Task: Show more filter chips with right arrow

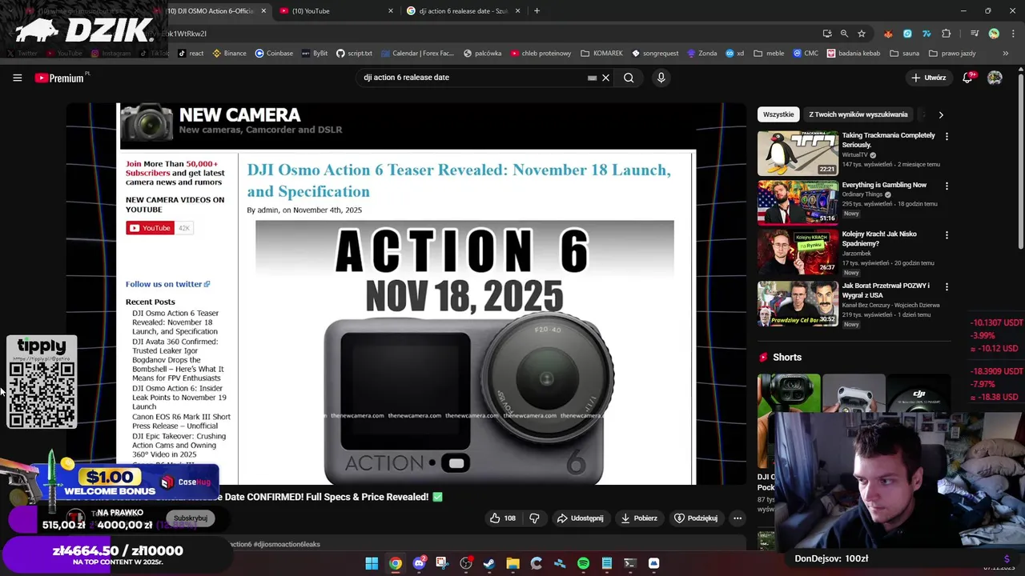Action: (941, 114)
